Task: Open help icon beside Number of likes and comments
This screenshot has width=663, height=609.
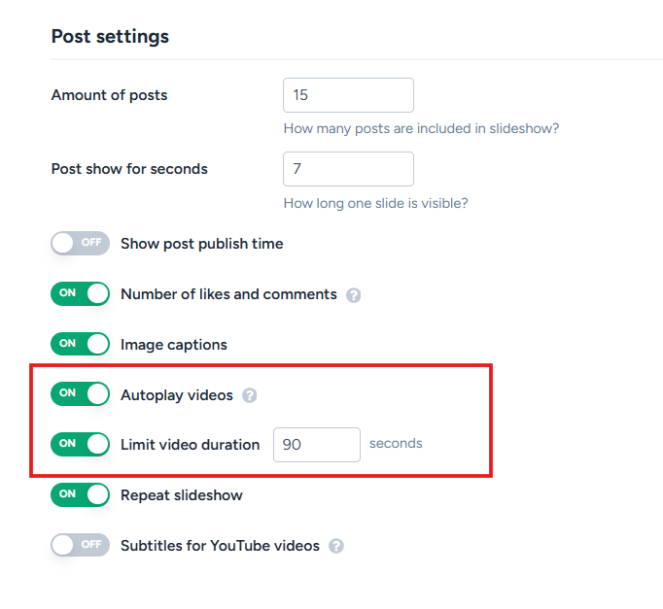Action: (353, 295)
